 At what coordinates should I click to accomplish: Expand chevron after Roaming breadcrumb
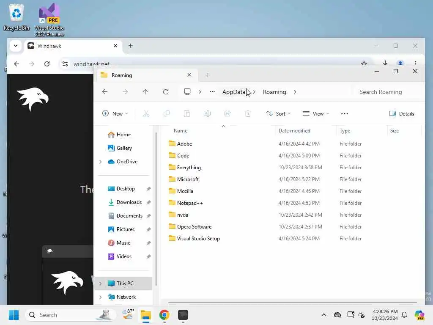[x=295, y=92]
